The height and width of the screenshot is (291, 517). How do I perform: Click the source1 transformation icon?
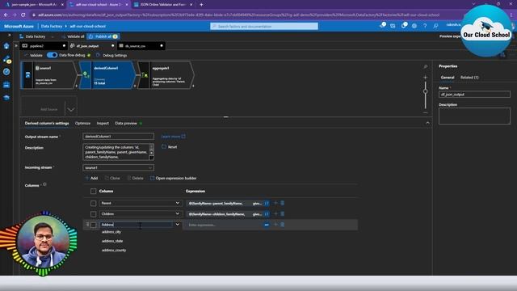pyautogui.click(x=27, y=75)
